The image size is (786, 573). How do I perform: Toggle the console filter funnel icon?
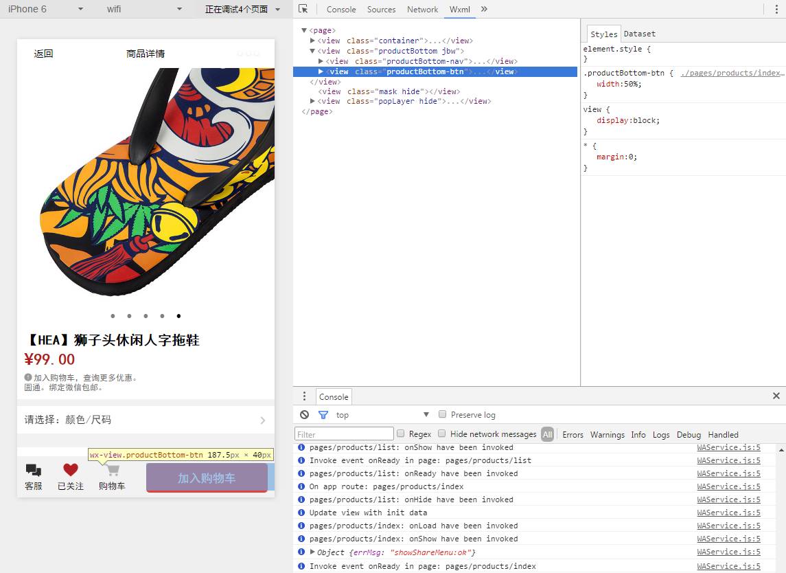(x=323, y=414)
